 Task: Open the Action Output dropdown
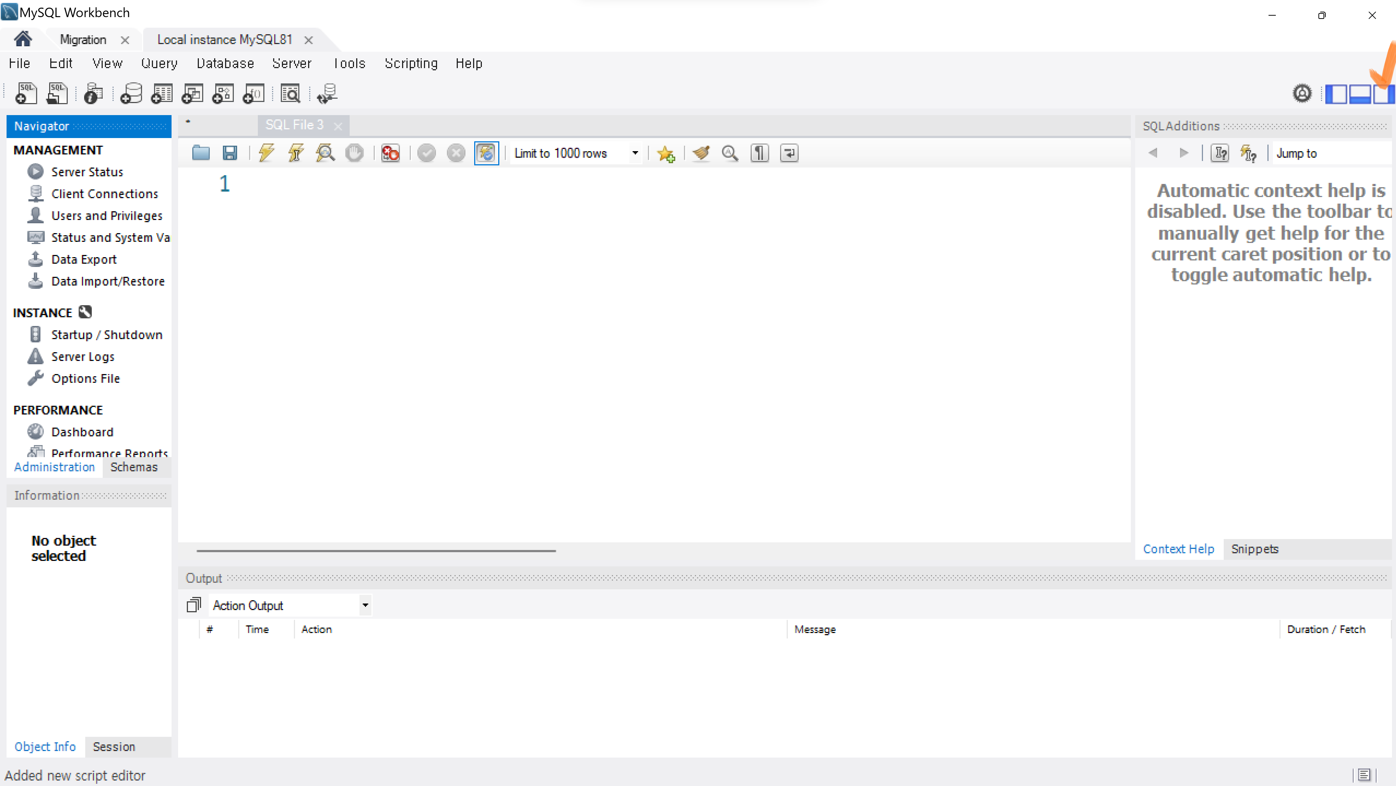pyautogui.click(x=365, y=605)
